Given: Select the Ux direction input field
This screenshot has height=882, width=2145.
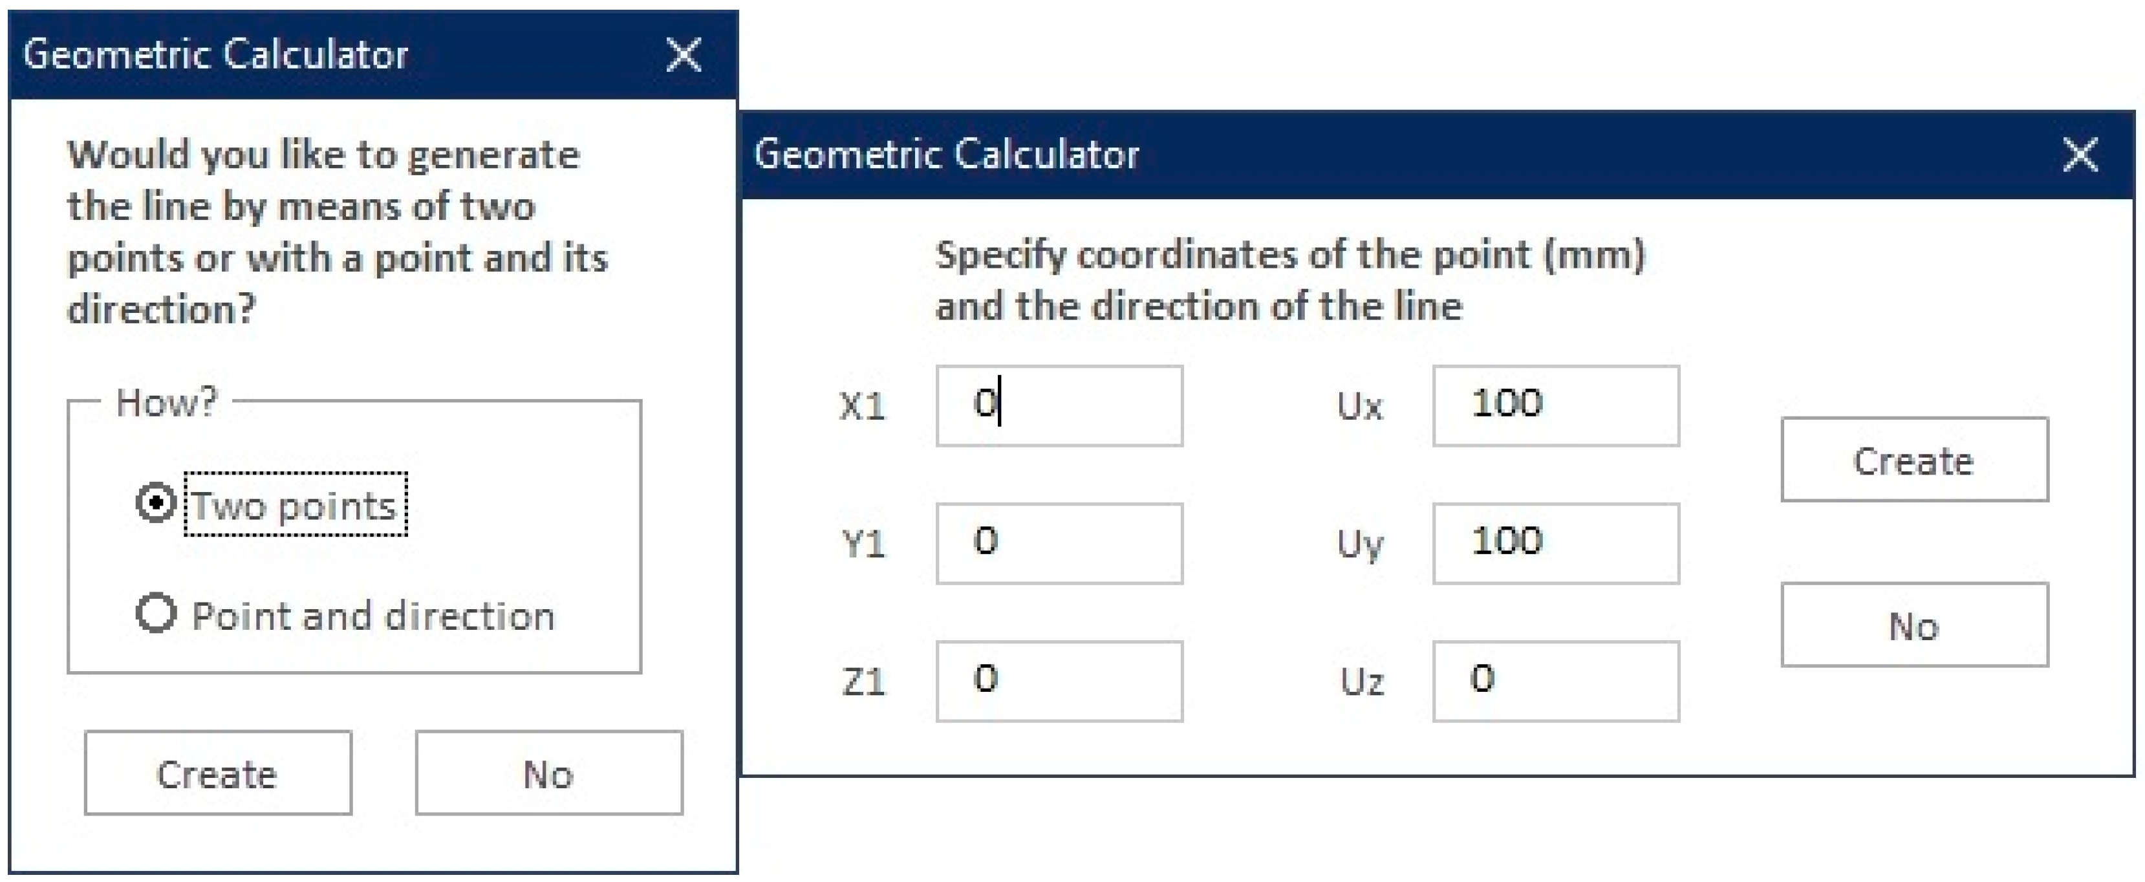Looking at the screenshot, I should (x=1555, y=405).
